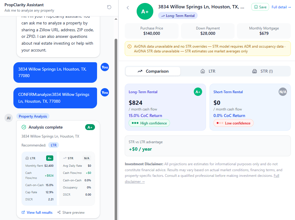Click the green A+ grade circle

pos(145,11)
